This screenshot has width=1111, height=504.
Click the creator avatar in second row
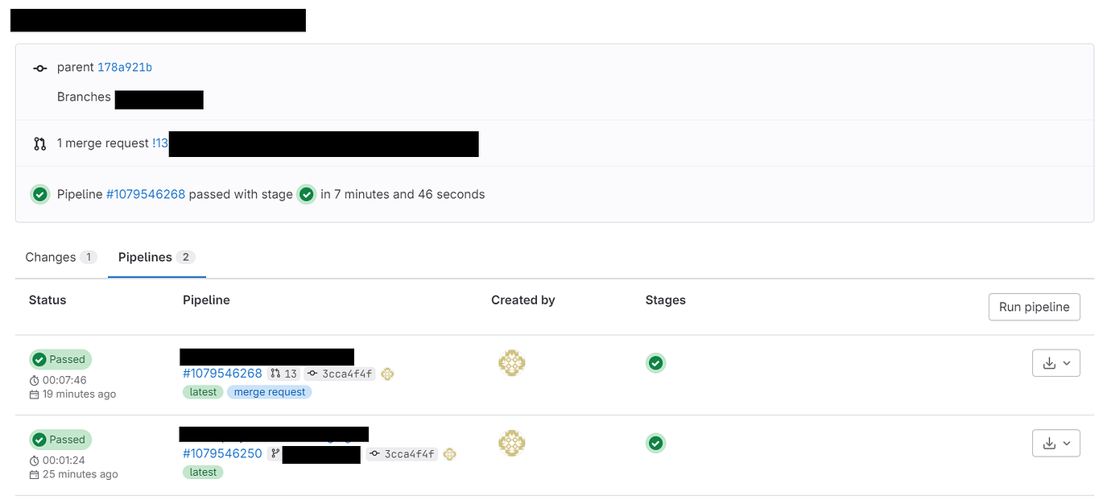pos(512,443)
